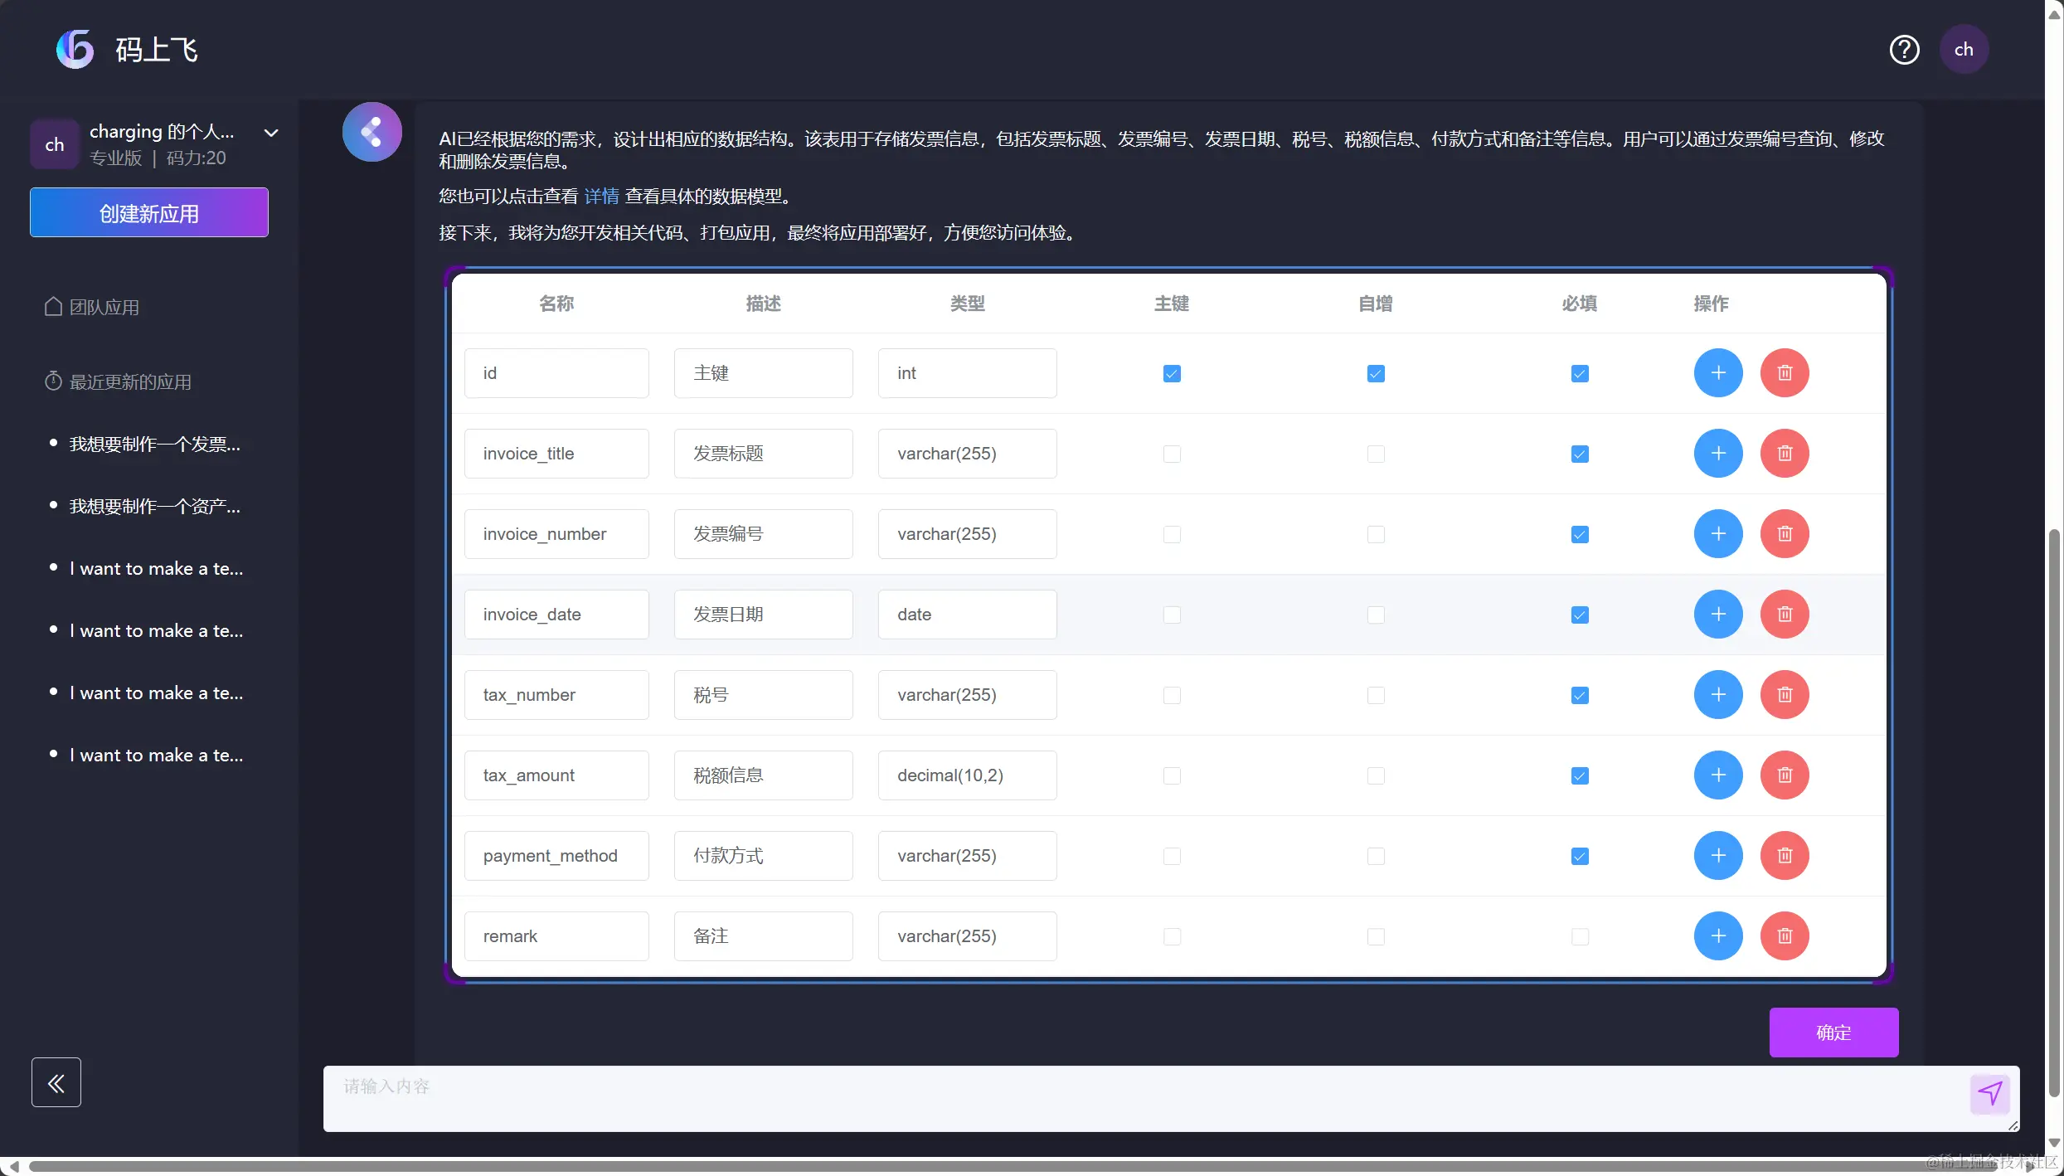2064x1176 pixels.
Task: Click the 创建新应用 button
Action: (149, 213)
